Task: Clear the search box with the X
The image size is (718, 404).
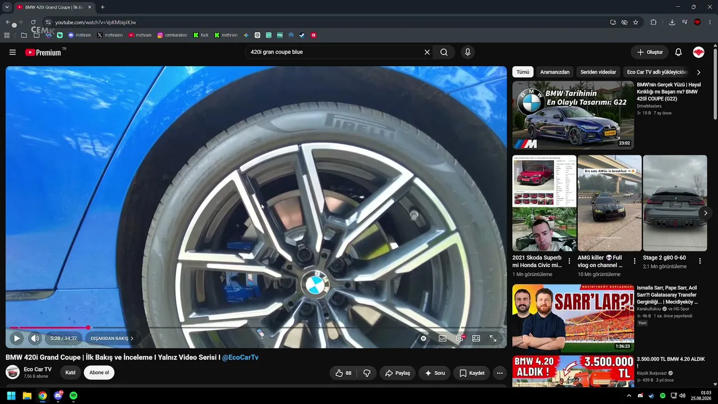Action: (427, 52)
